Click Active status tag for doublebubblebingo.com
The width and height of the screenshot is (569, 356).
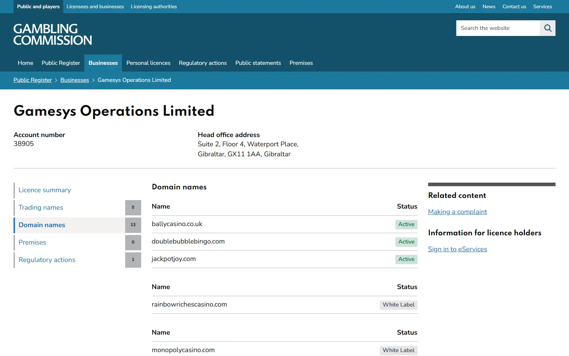pos(406,242)
